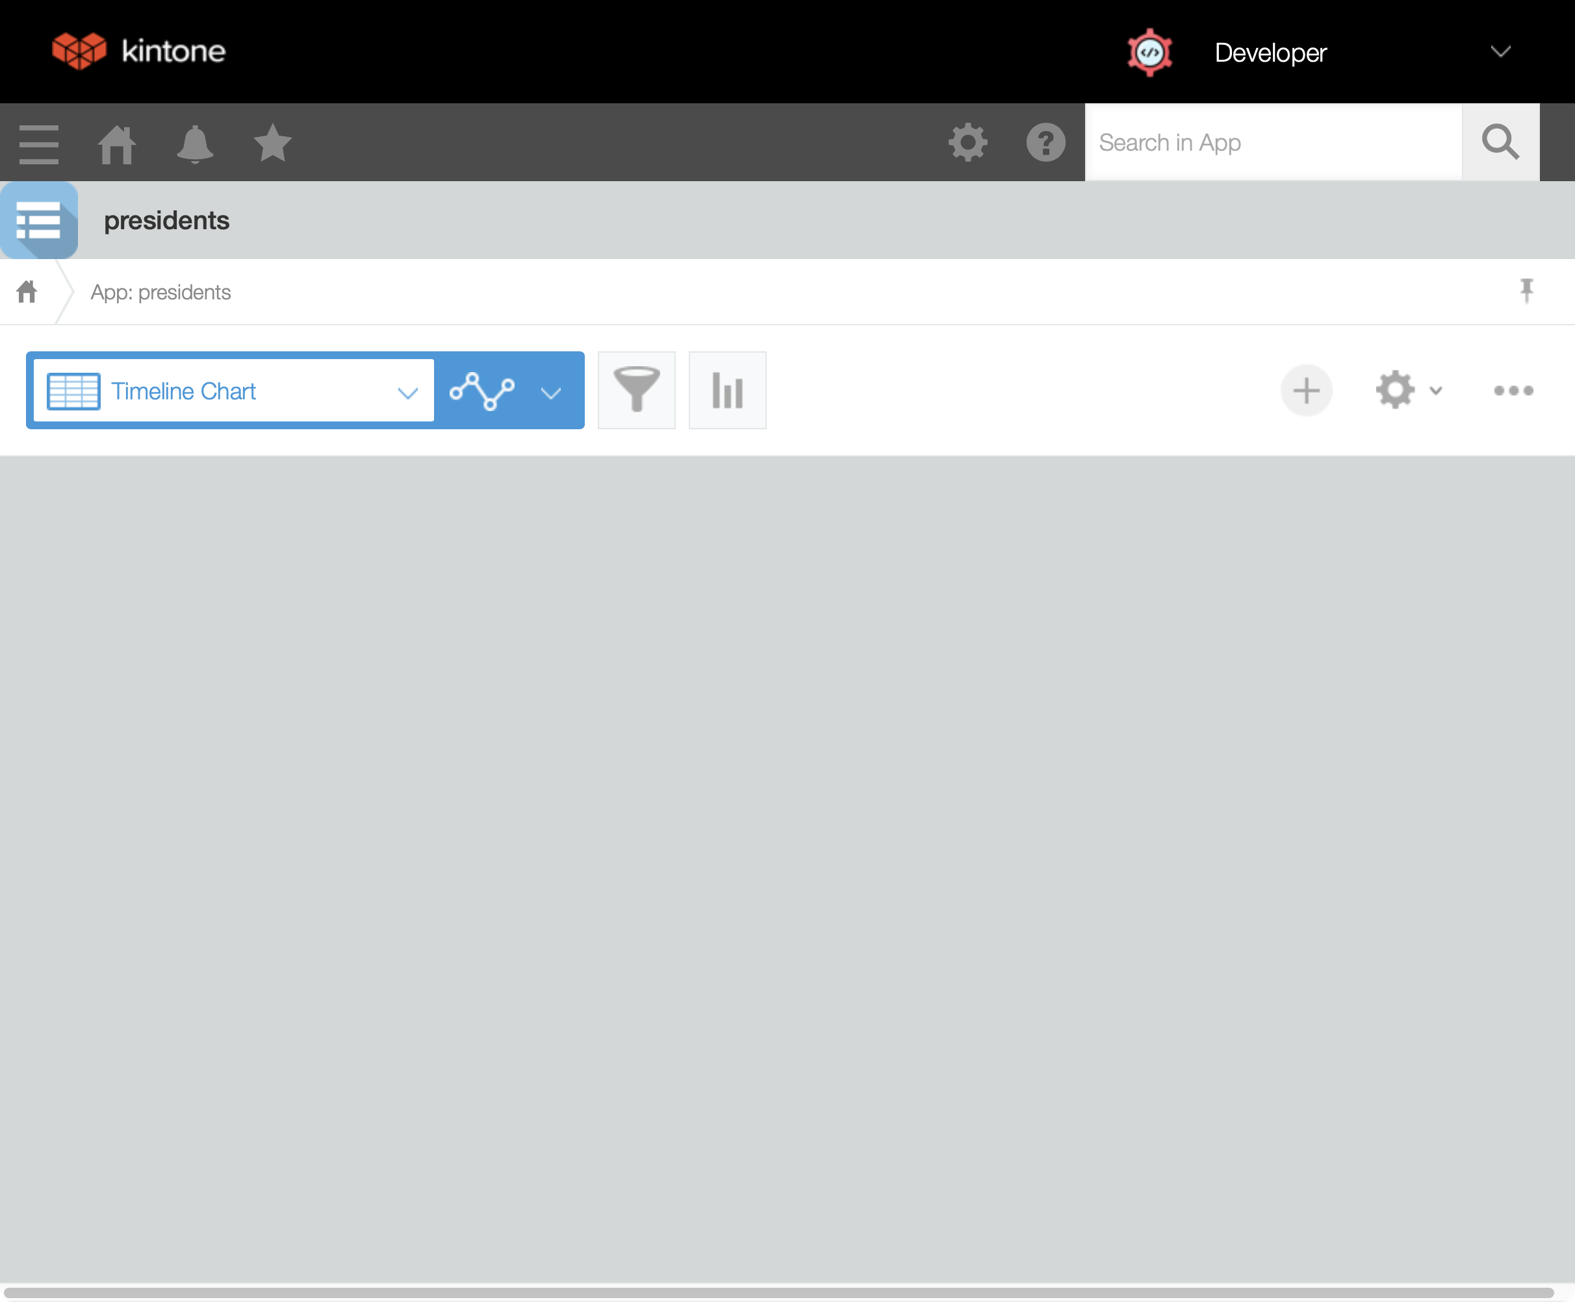The image size is (1575, 1302).
Task: Open the notifications bell
Action: [x=195, y=143]
